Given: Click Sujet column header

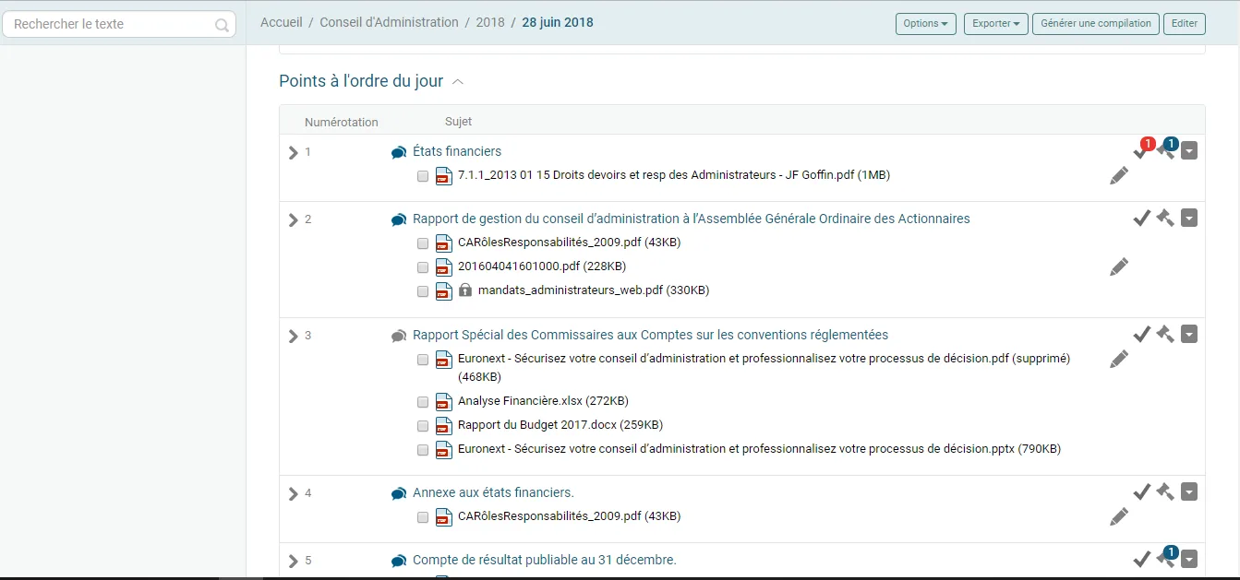Looking at the screenshot, I should pyautogui.click(x=459, y=122).
